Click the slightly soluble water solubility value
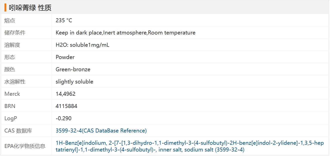The width and height of the screenshot is (331, 157). 74,81
